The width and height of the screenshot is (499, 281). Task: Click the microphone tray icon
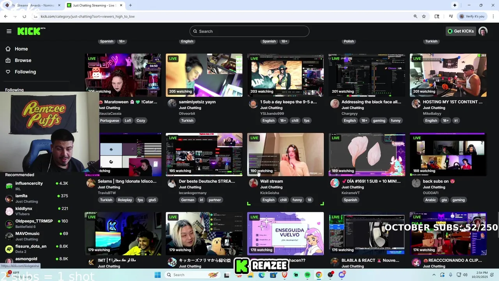(x=450, y=275)
